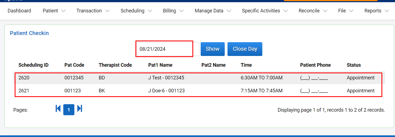Click the Close Day button
The height and width of the screenshot is (137, 395).
245,49
